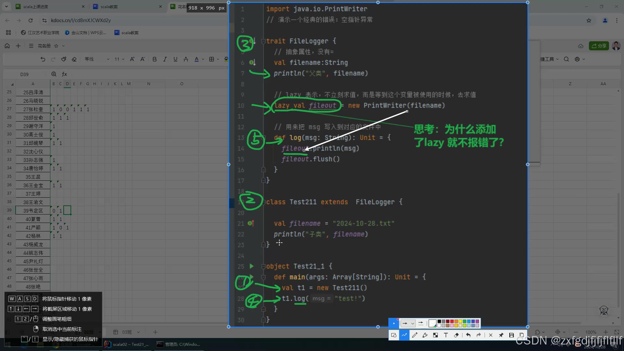Choose the mosaic blur tool

coord(435,335)
